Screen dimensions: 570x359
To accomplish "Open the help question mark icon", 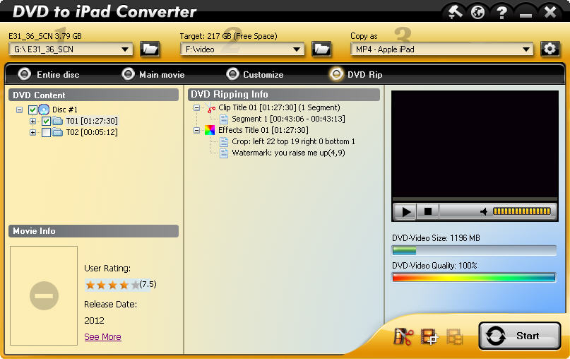I will [501, 12].
